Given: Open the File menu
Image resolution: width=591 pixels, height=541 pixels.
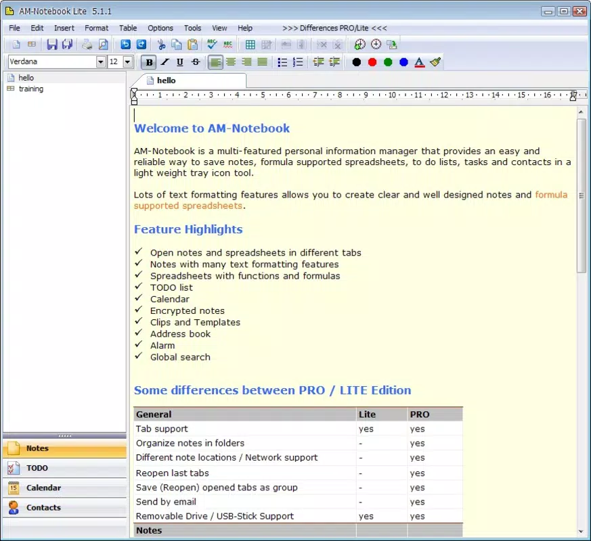Looking at the screenshot, I should (14, 28).
